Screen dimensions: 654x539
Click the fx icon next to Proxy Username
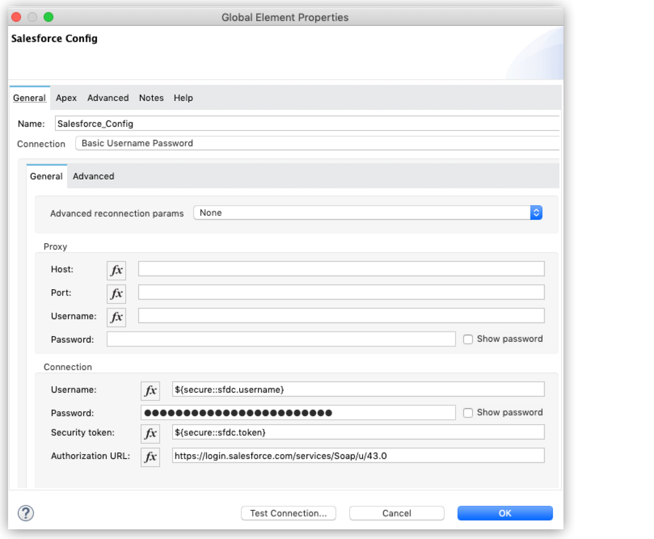pyautogui.click(x=116, y=317)
